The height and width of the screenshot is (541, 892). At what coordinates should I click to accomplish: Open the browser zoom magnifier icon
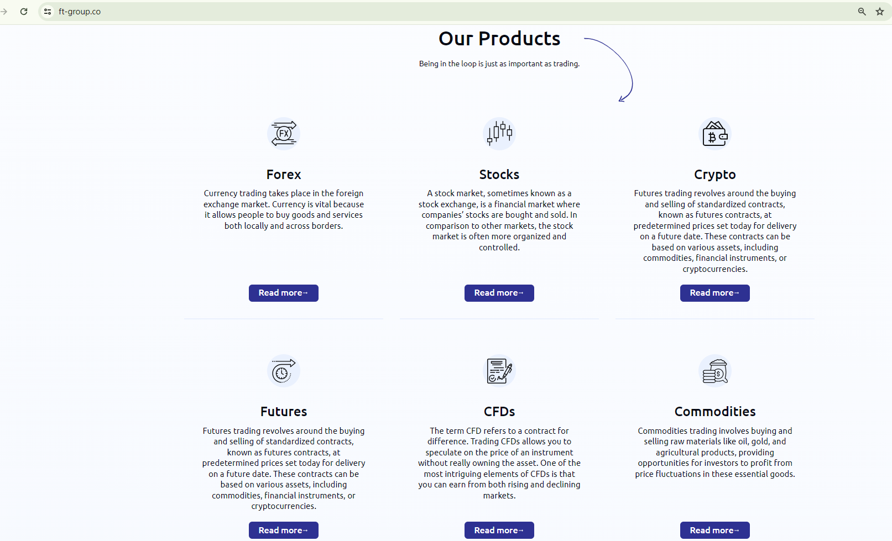pos(862,12)
